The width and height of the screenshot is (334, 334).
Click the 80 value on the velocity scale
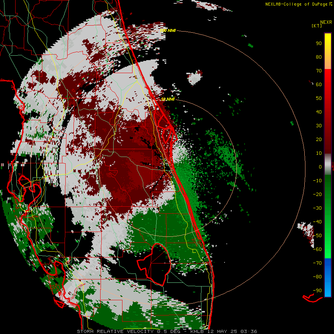(319, 57)
